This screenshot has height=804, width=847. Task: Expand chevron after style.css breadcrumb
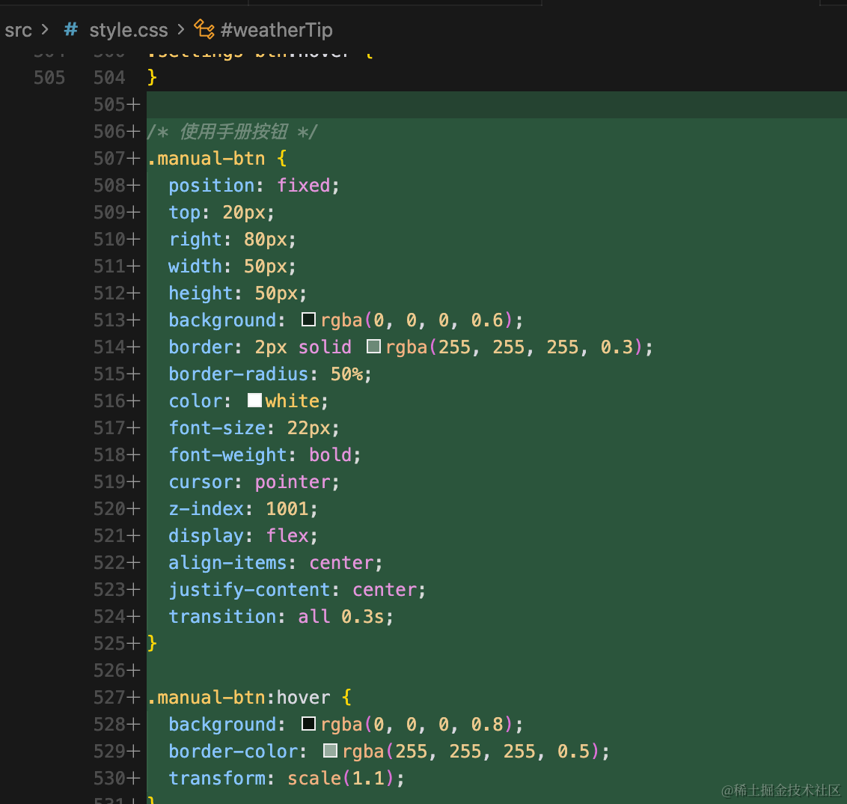tap(182, 30)
